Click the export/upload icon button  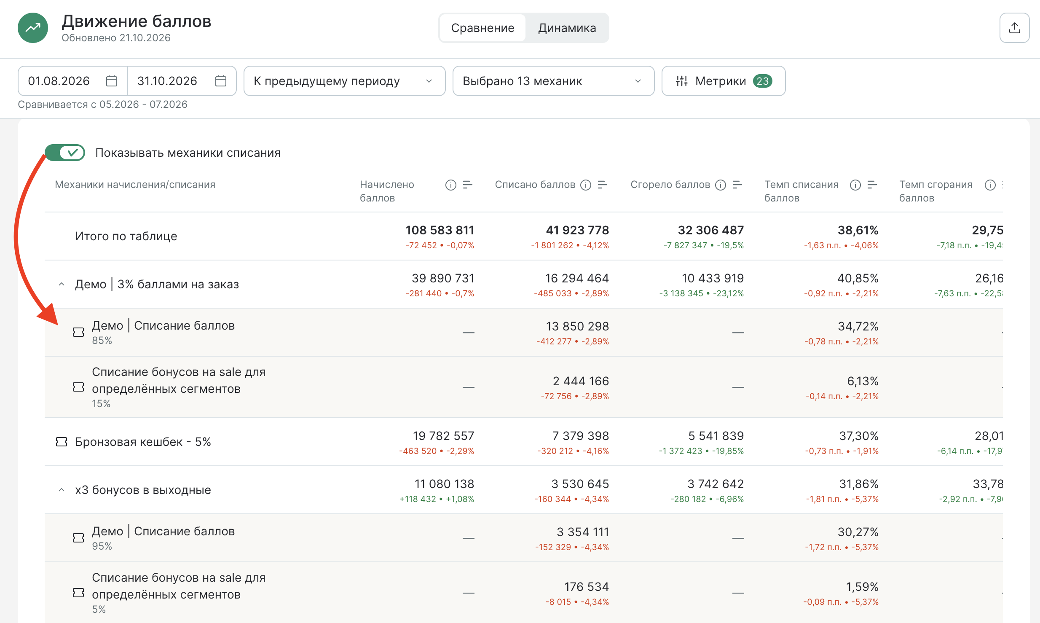click(1014, 28)
